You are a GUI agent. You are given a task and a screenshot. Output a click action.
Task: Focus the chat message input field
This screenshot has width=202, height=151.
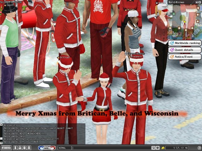111,148
